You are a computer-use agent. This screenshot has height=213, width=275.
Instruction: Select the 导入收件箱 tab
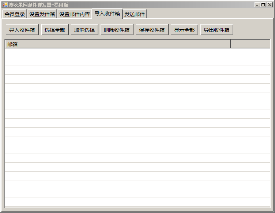[x=107, y=14]
